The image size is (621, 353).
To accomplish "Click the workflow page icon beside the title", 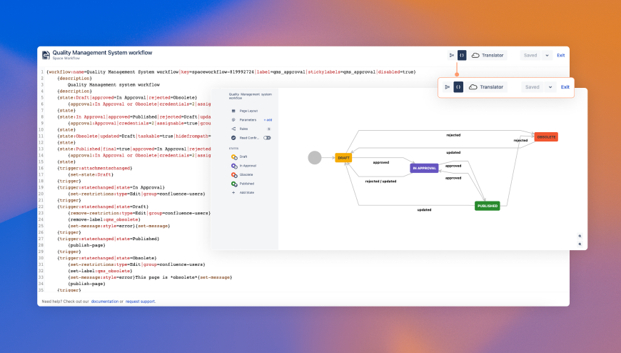I will 46,55.
